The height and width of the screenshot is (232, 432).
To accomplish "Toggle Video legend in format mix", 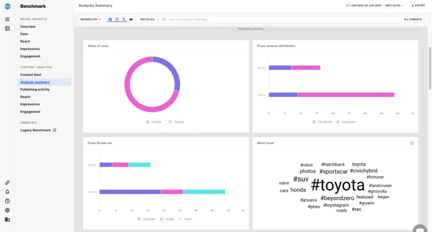I will point(186,218).
